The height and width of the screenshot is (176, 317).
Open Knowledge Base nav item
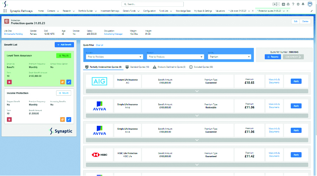coord(183,11)
